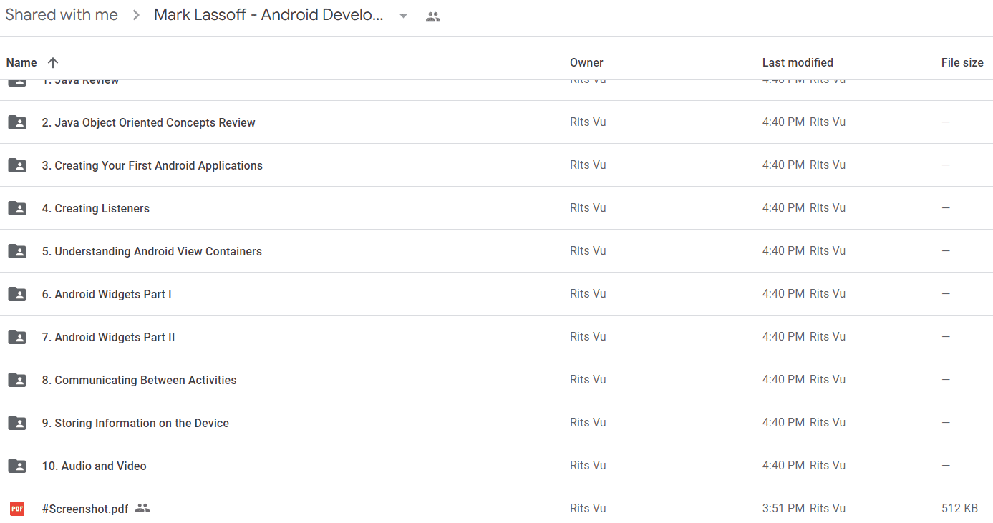Select shared folder icon for Android Widgets Part I
The image size is (993, 523).
[x=17, y=294]
